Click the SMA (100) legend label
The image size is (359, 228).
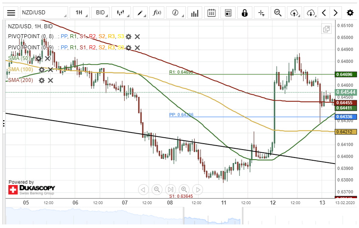click(x=21, y=69)
